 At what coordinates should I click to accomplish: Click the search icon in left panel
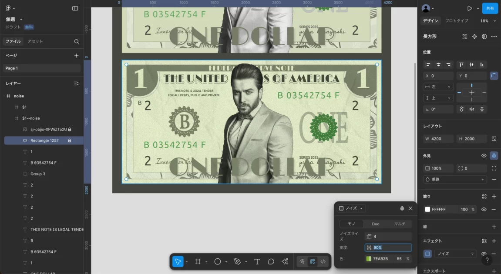[77, 41]
